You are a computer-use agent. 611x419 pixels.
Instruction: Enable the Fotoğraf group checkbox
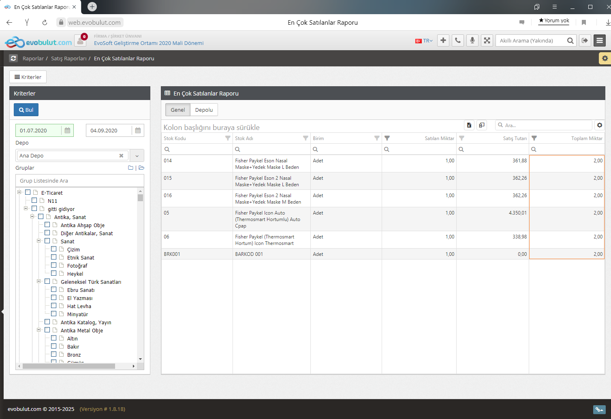click(x=54, y=265)
